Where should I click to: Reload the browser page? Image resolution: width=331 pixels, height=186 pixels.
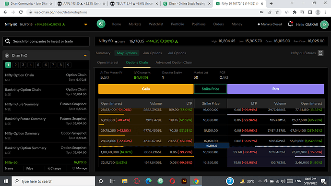[21, 12]
